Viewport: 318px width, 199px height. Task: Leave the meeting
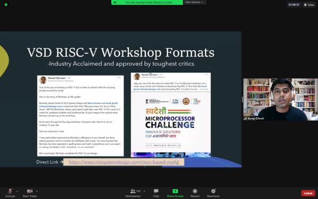coord(308,193)
